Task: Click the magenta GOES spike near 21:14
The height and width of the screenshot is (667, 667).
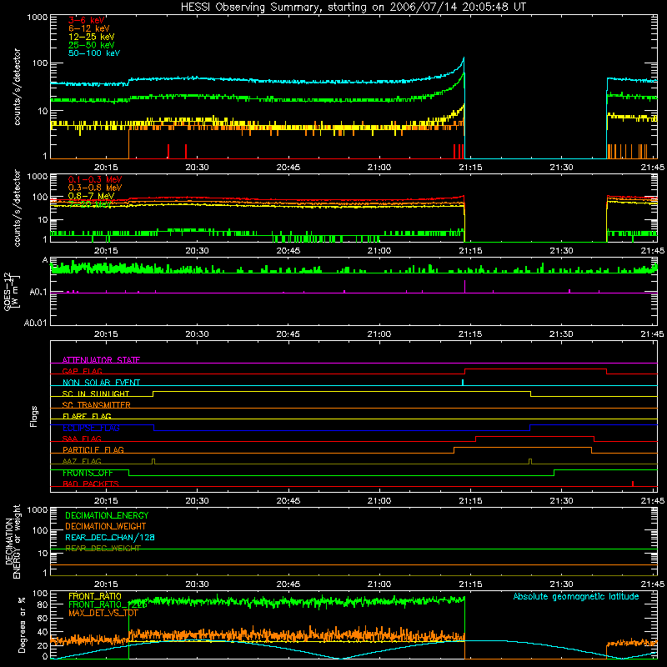Action: pos(464,286)
